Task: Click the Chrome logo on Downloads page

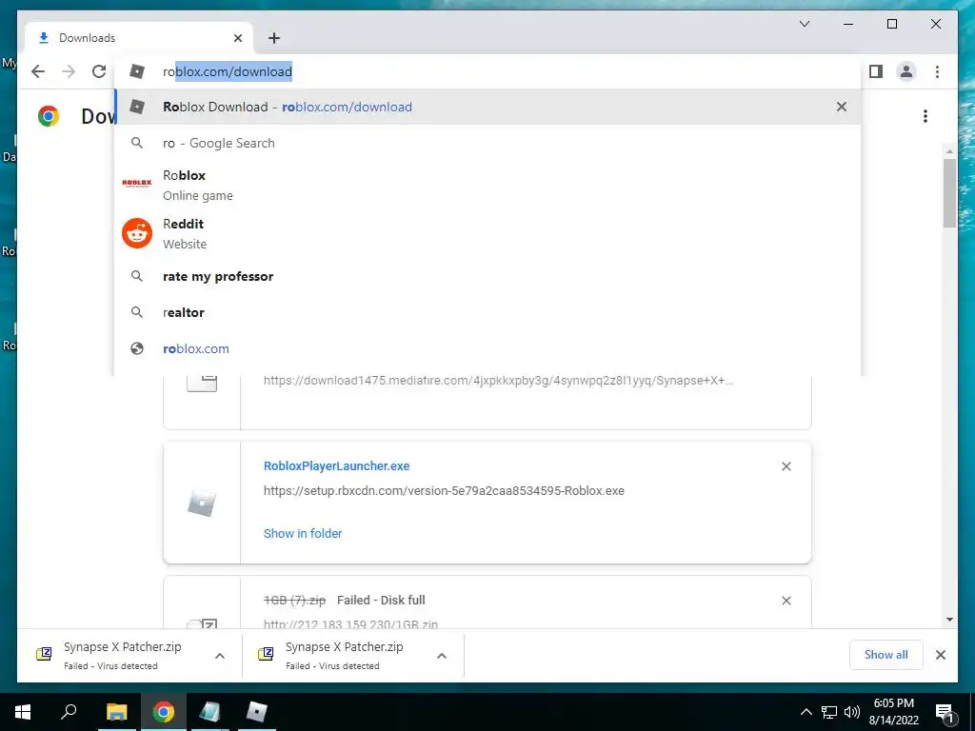Action: point(48,116)
